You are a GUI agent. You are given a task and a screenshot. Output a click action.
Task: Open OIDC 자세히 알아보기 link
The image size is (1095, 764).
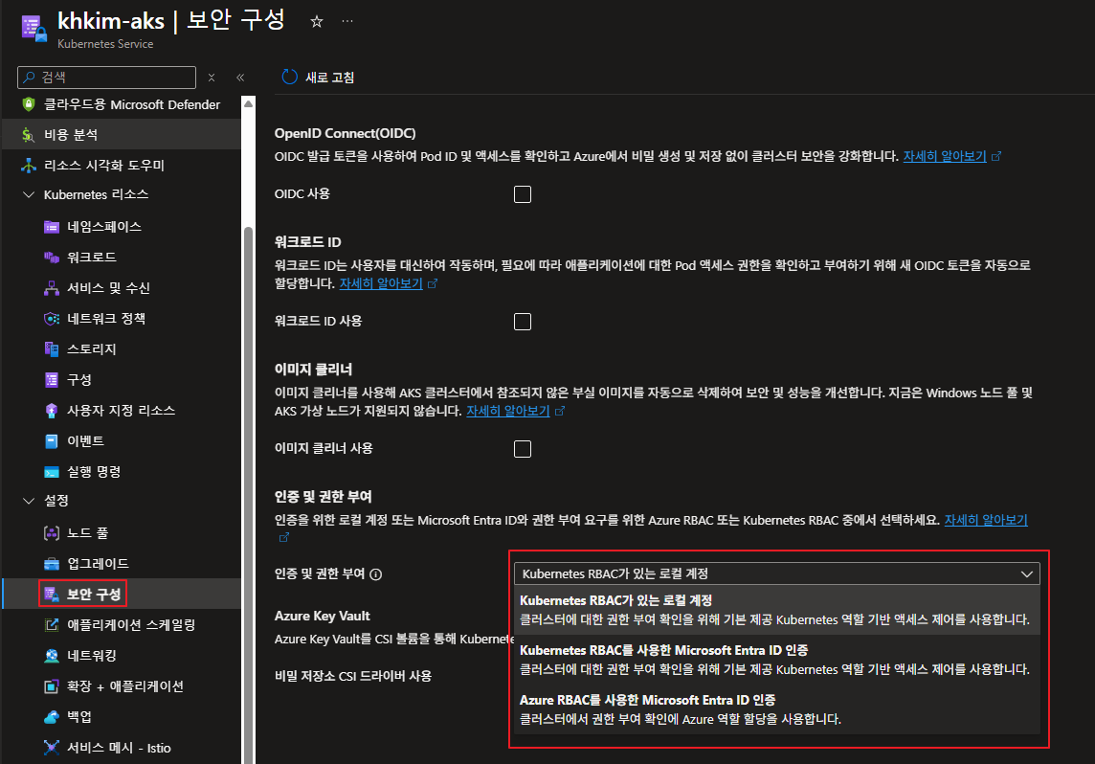click(x=944, y=156)
